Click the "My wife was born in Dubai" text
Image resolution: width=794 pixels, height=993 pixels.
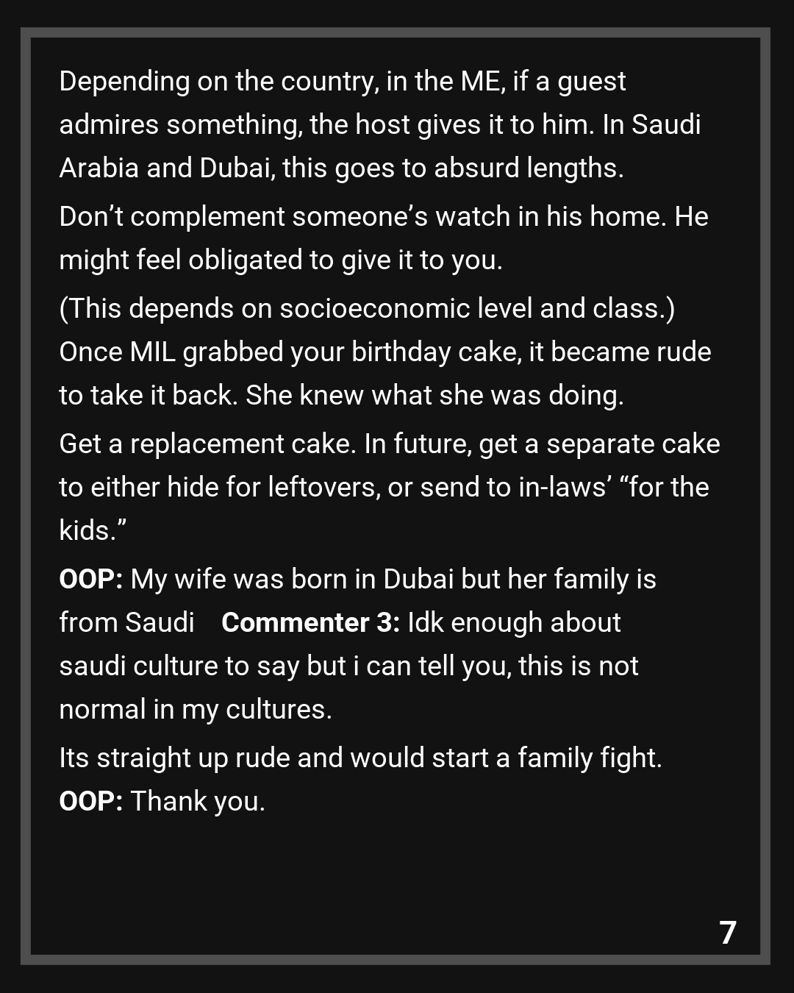coord(393,580)
